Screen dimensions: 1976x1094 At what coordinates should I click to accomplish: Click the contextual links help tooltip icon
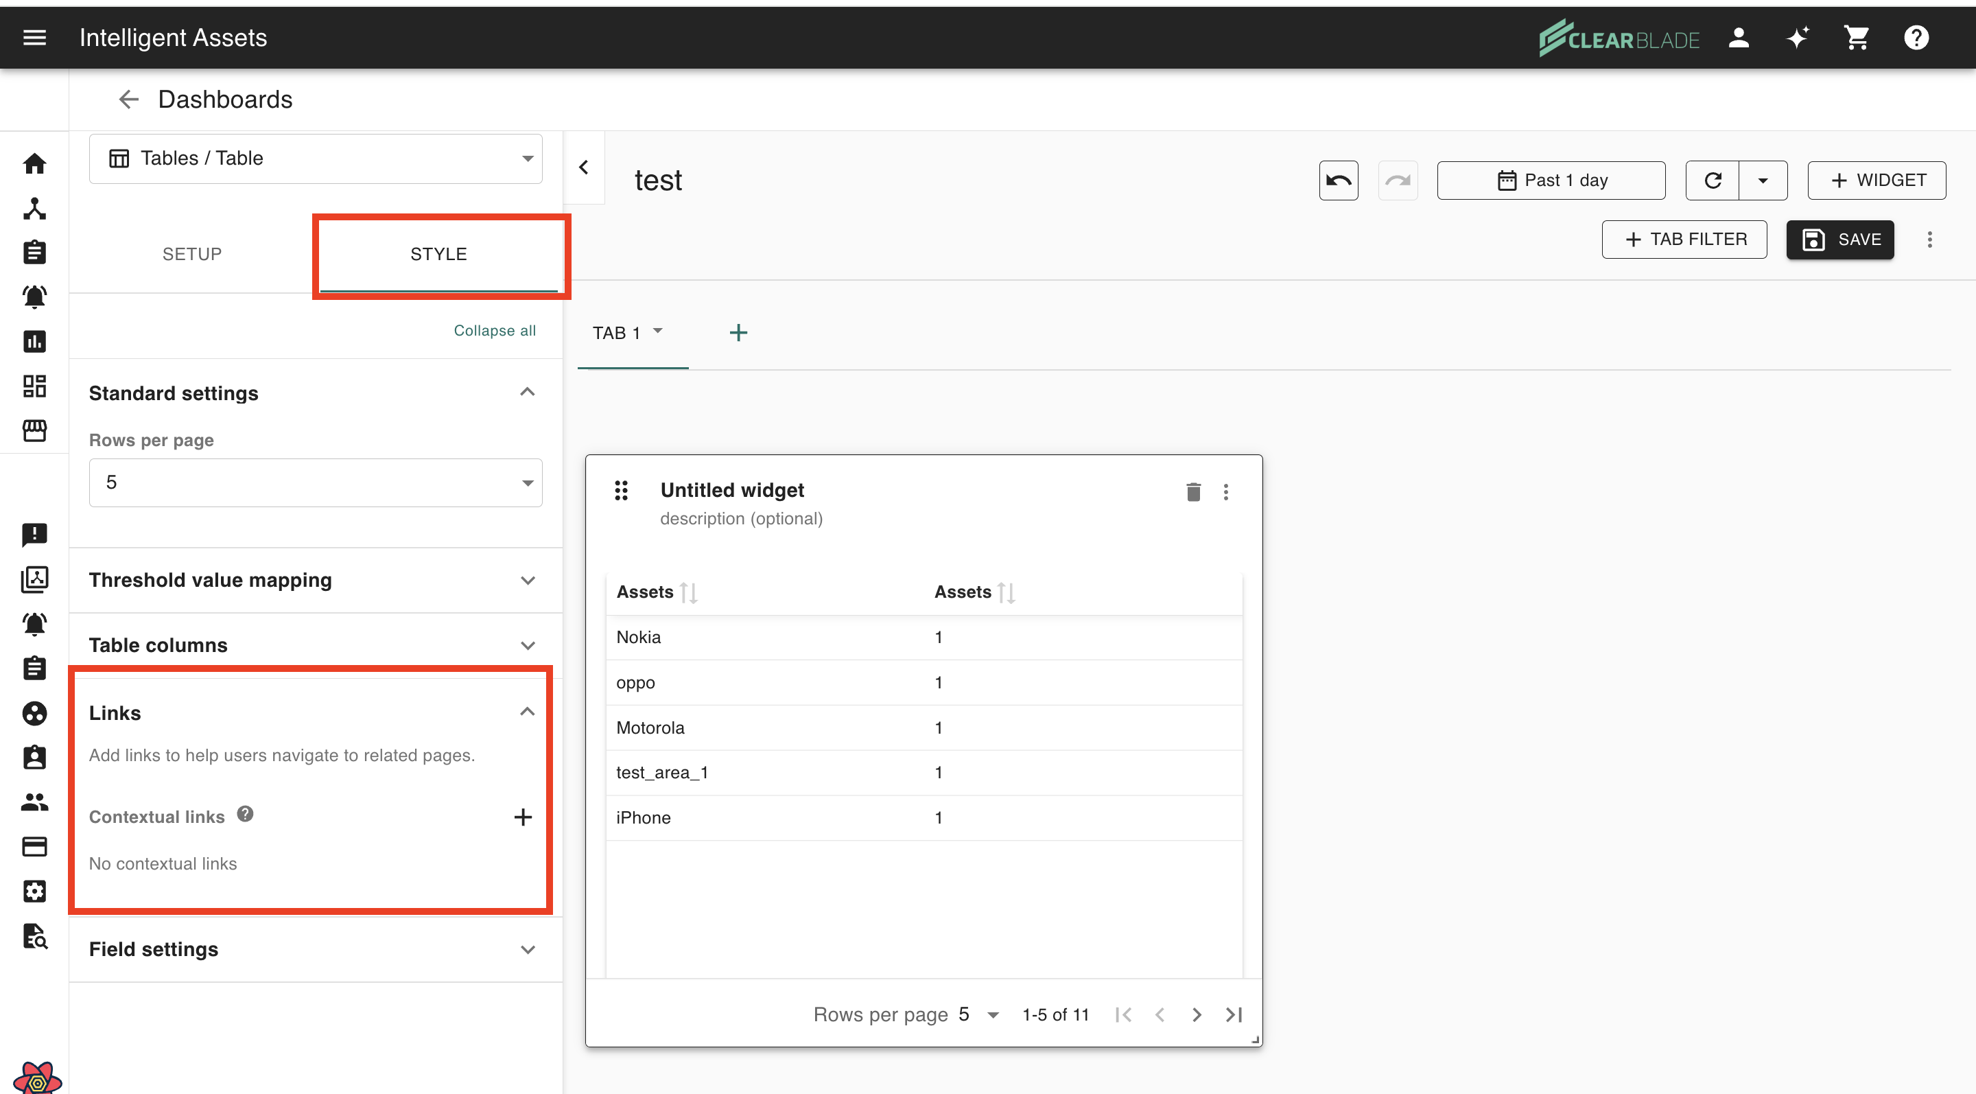coord(245,814)
